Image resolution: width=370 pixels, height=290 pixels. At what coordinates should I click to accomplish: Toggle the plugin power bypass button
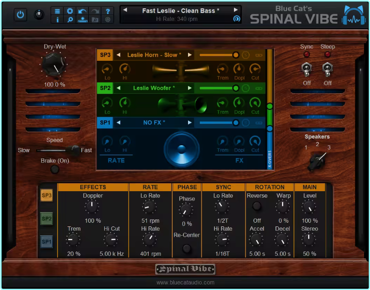click(20, 15)
